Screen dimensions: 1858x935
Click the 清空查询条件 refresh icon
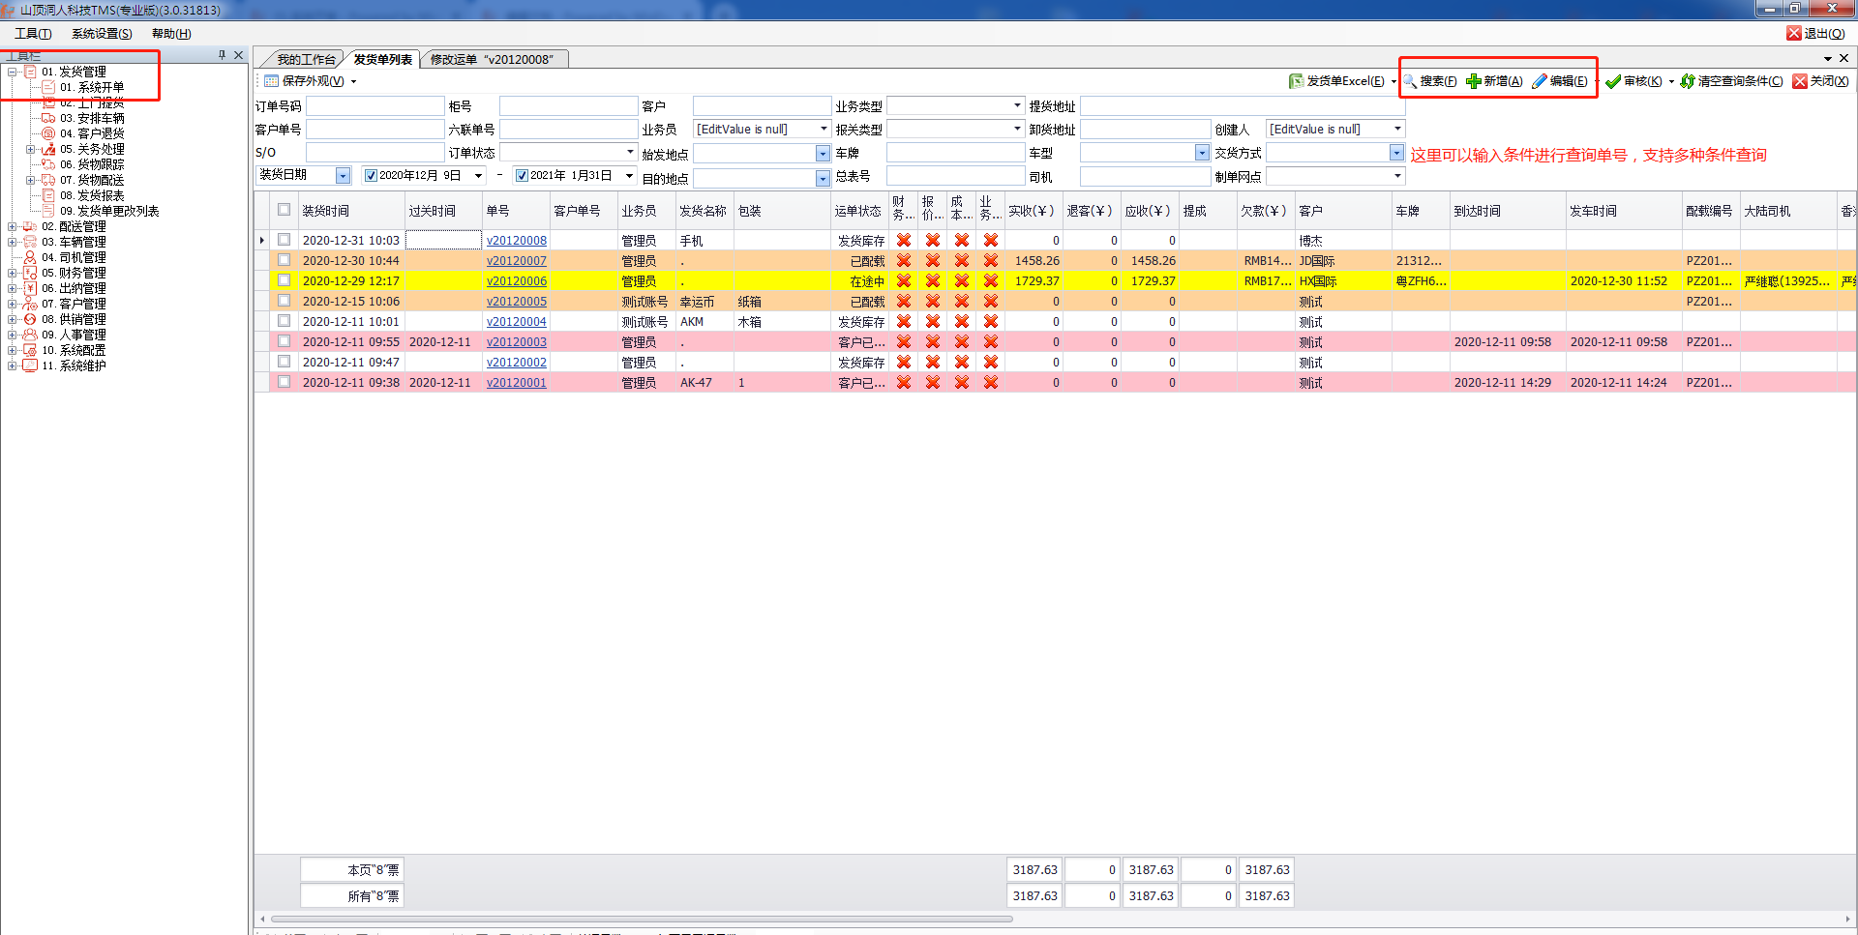coord(1688,81)
